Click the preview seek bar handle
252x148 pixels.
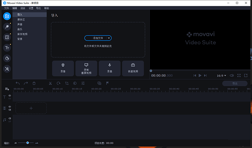[151, 71]
